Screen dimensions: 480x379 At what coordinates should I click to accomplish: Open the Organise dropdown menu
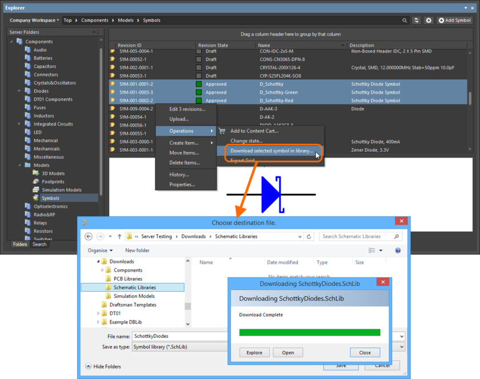pyautogui.click(x=100, y=251)
